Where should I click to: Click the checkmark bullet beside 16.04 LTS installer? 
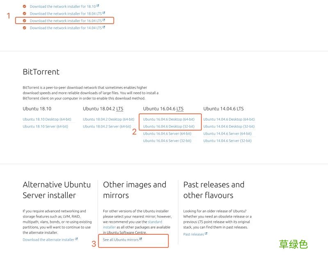24,20
